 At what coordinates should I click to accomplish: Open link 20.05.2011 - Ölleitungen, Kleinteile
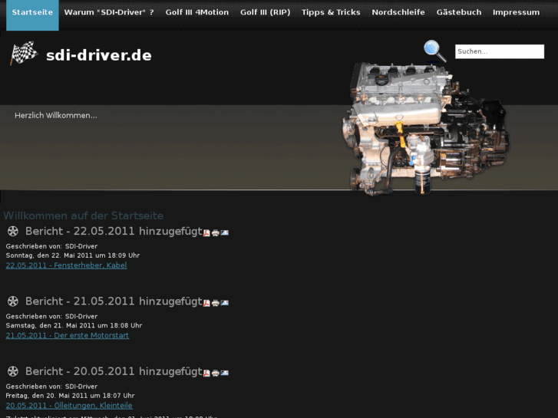pyautogui.click(x=69, y=406)
